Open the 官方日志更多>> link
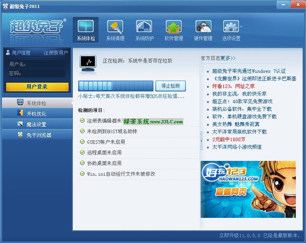Screen dimensions: 306x243 [218, 58]
